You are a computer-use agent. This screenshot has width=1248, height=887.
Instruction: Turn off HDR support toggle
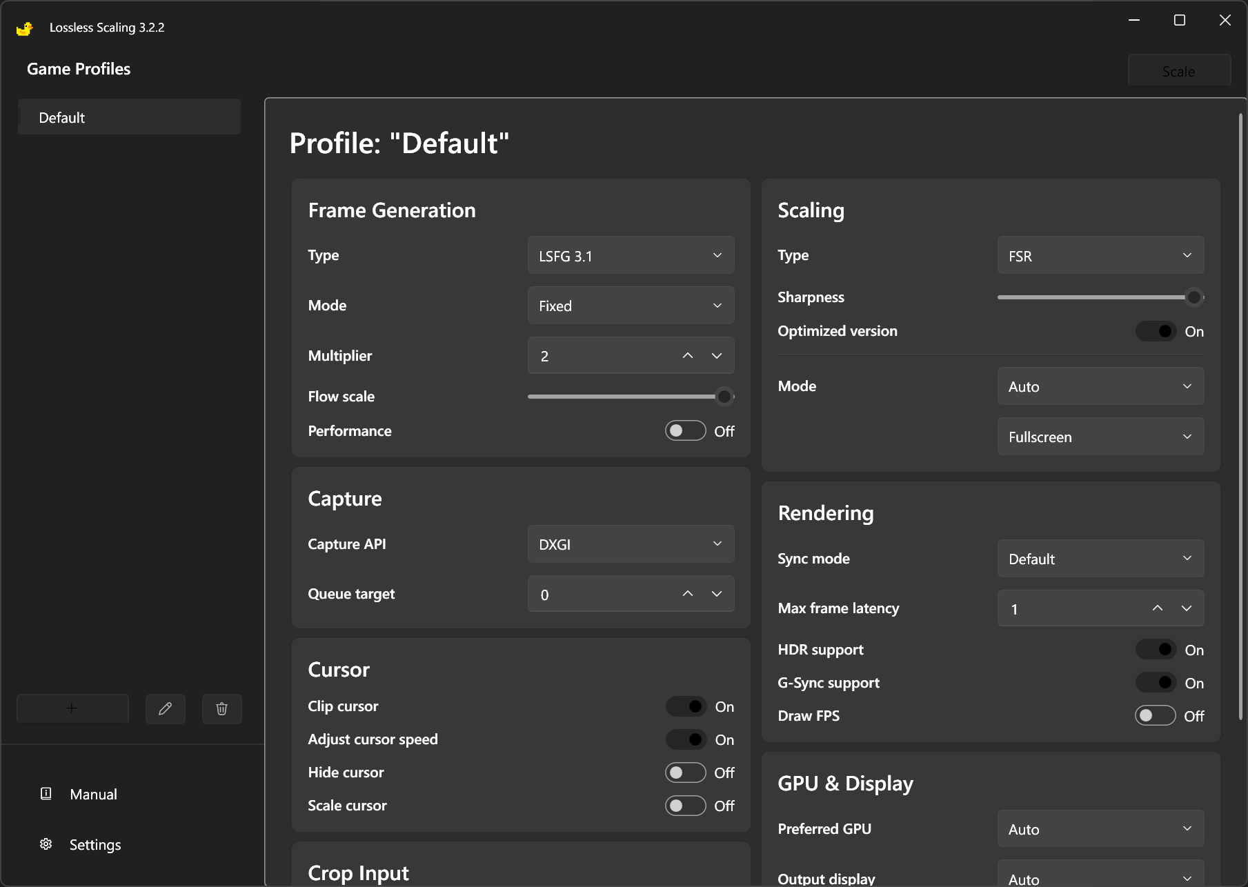point(1156,650)
